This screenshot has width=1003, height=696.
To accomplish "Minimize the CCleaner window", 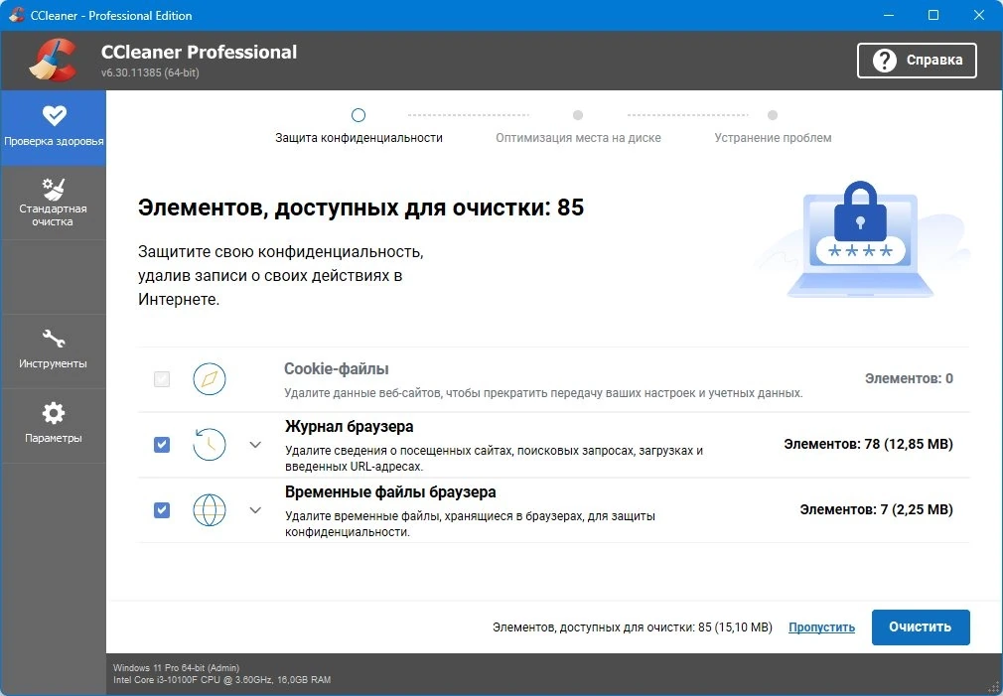I will click(889, 15).
